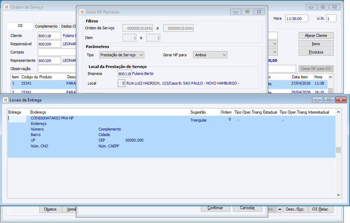Switch to the Complemento tab
The image size is (350, 223).
[x=46, y=26]
